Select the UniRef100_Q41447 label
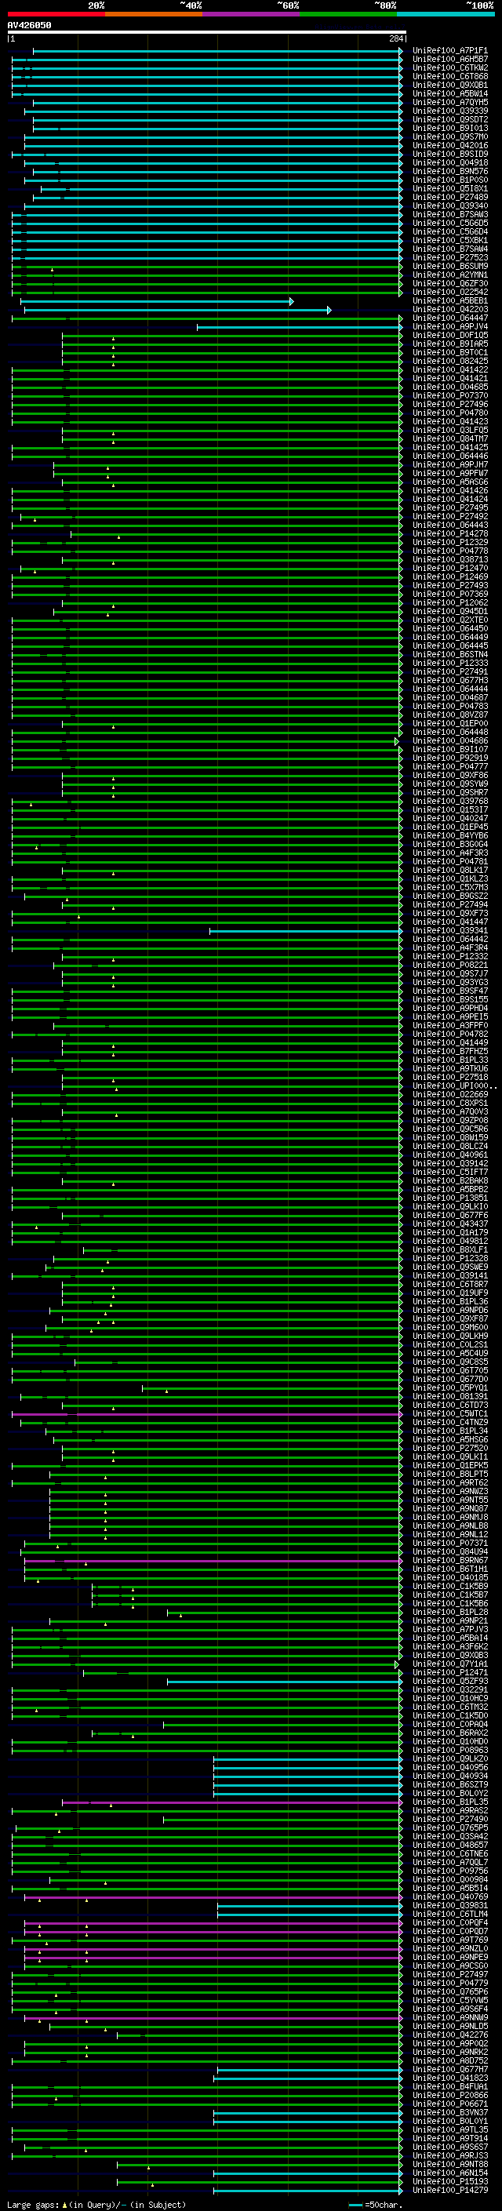502x2211 pixels. click(x=449, y=922)
